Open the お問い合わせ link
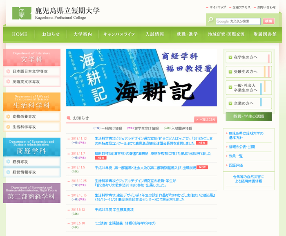The image size is (286, 236). 266,7
